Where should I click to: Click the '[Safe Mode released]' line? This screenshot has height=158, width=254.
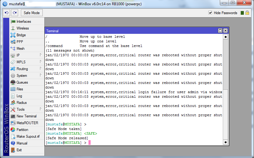67,138
